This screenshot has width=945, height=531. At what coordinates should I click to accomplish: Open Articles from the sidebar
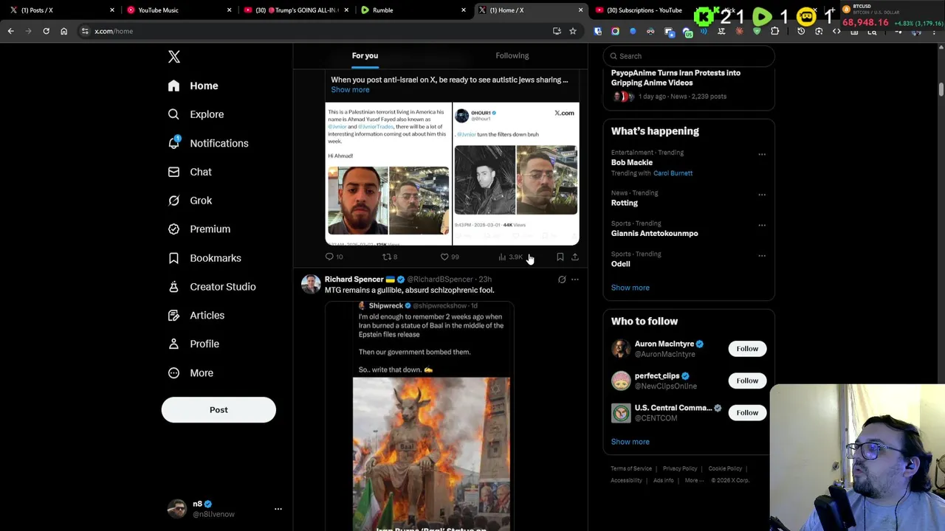196,316
